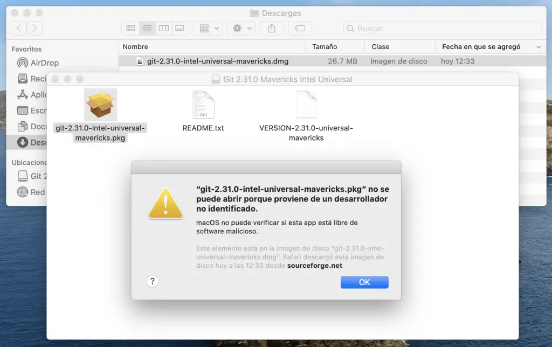Click the Edit Tags toolbar button

point(300,28)
